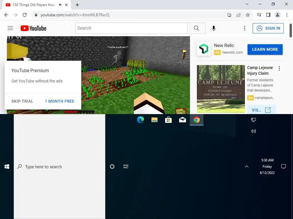Open YouTube hamburger guide menu
The height and width of the screenshot is (219, 293).
click(x=10, y=28)
